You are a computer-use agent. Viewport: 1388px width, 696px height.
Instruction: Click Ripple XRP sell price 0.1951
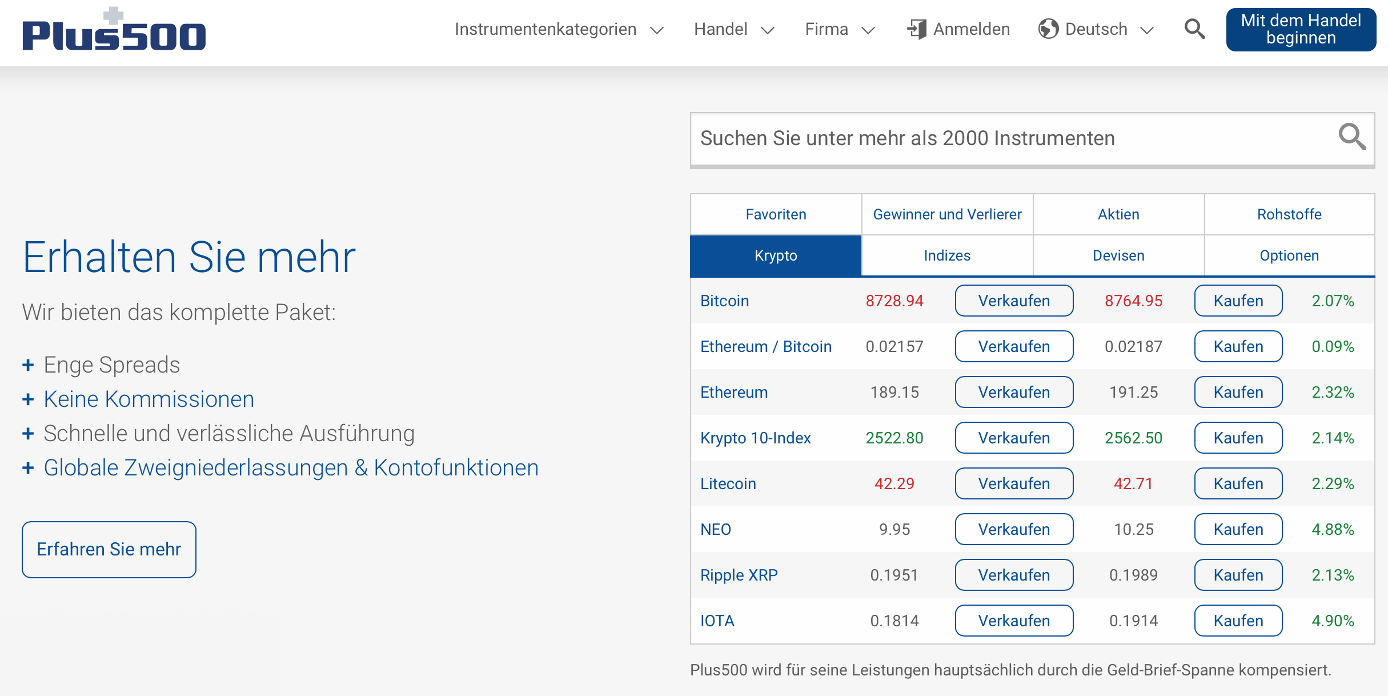[894, 575]
